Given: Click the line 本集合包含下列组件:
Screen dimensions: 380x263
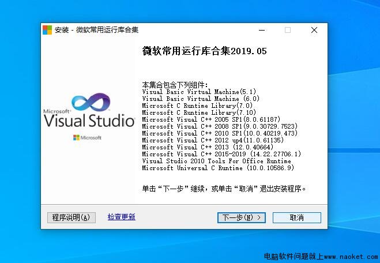Looking at the screenshot, I should 175,85.
